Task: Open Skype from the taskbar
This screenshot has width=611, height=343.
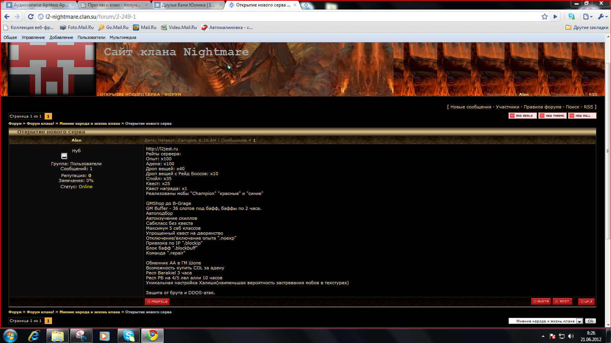Action: pos(129,336)
